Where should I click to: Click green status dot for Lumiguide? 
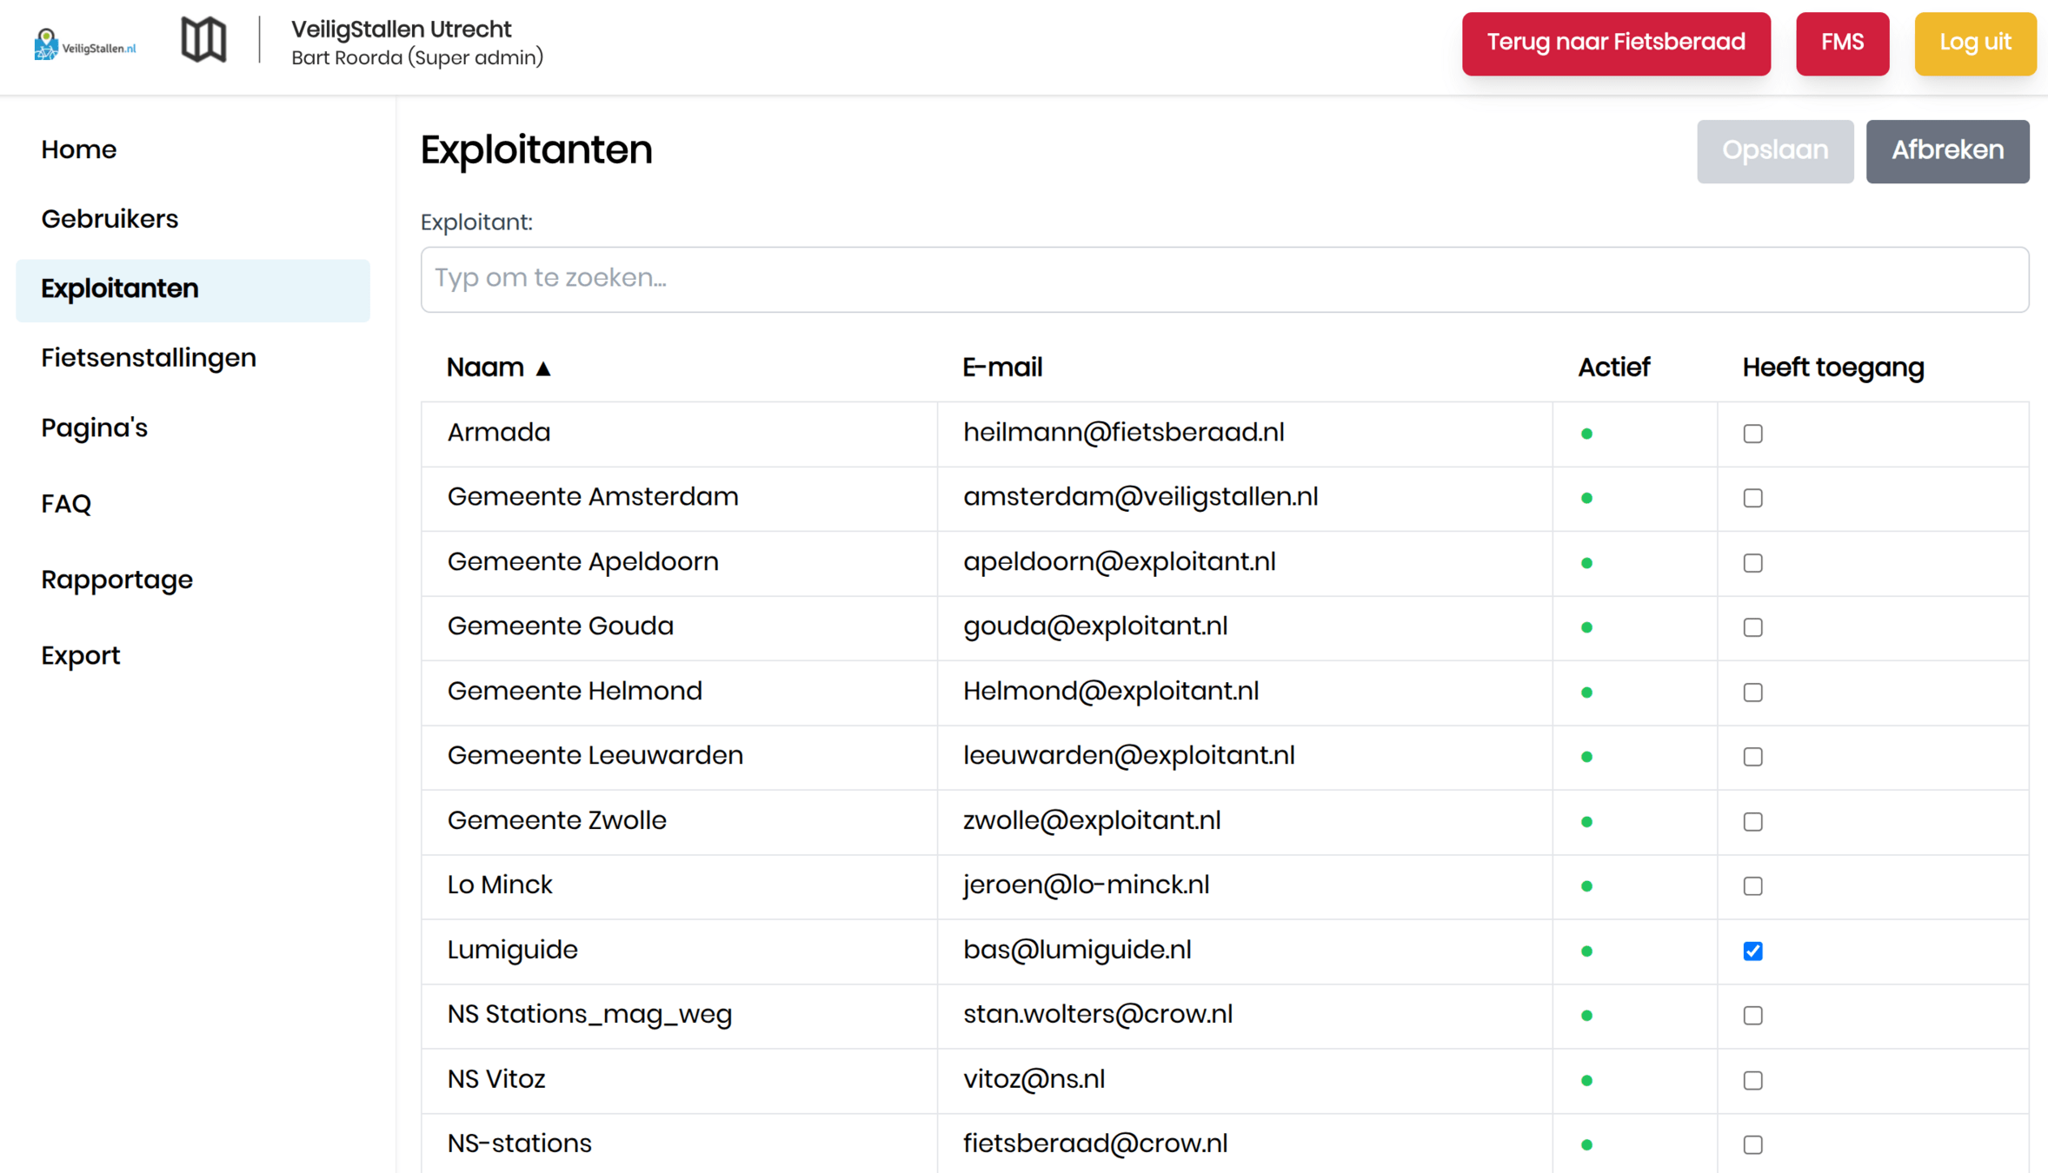point(1586,951)
